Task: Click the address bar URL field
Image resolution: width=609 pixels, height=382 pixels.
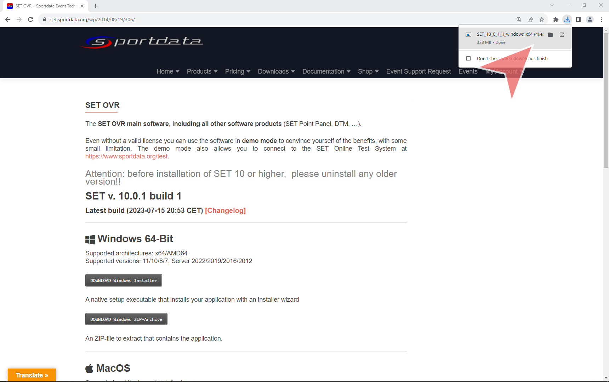Action: pyautogui.click(x=276, y=19)
